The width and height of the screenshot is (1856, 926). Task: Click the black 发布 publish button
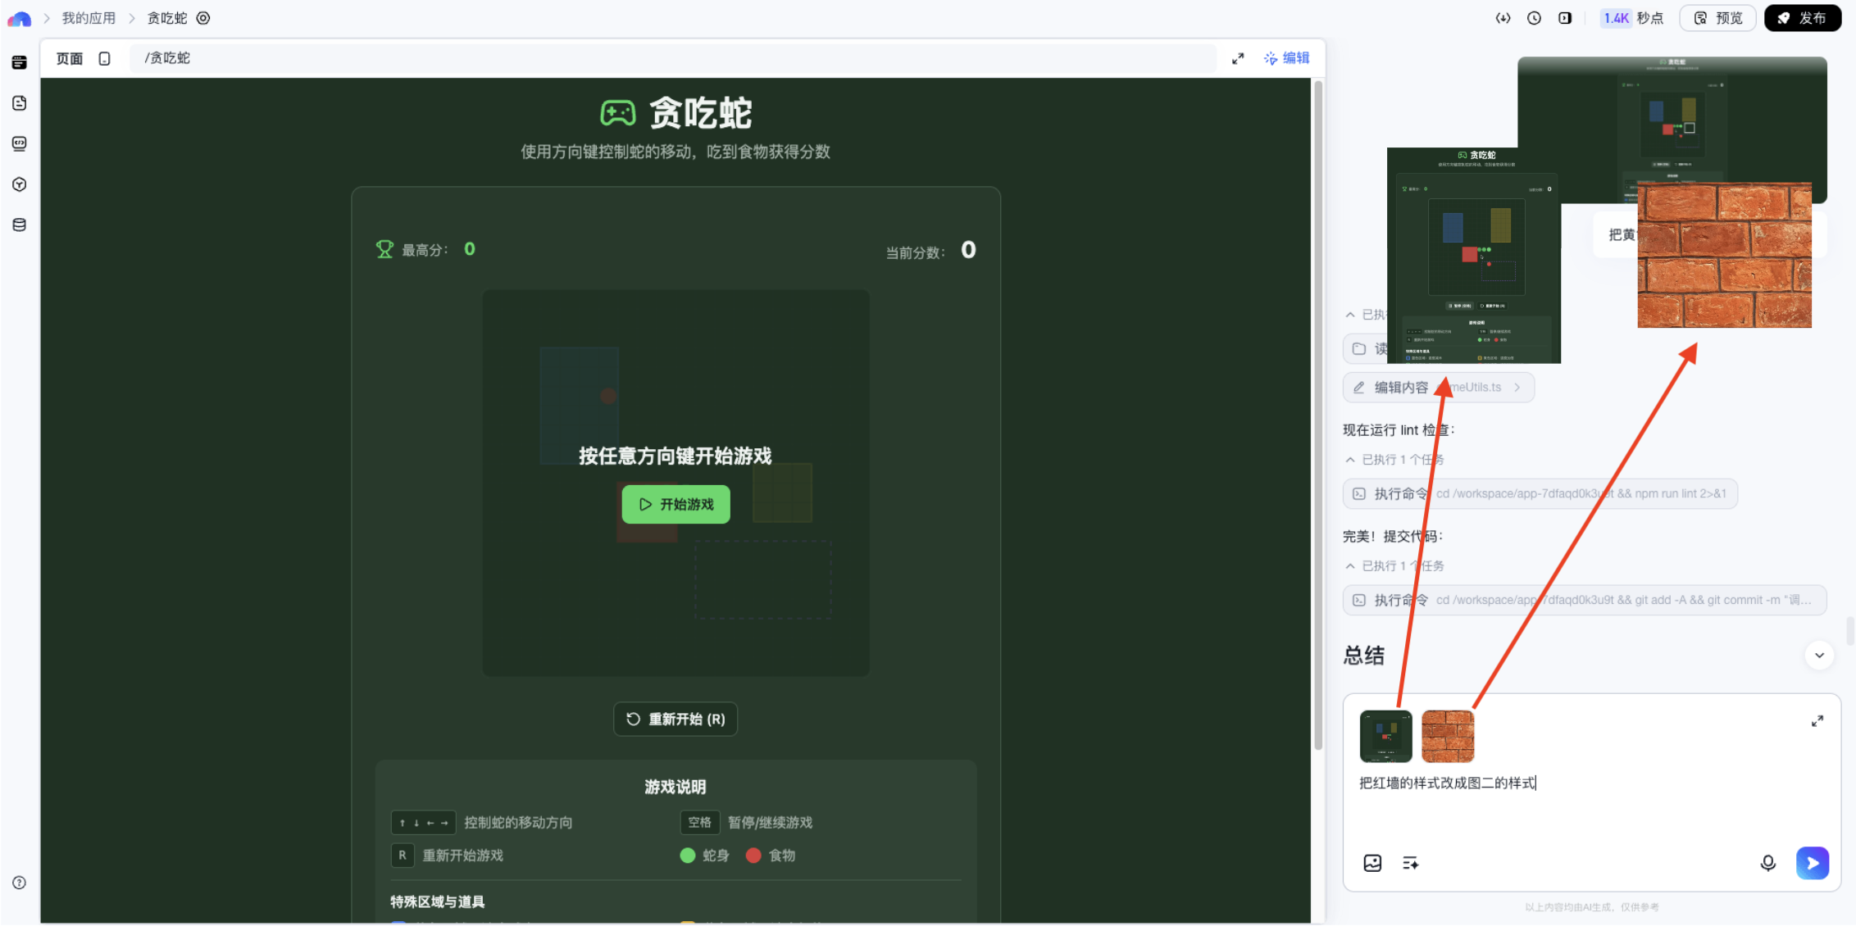[x=1803, y=17]
